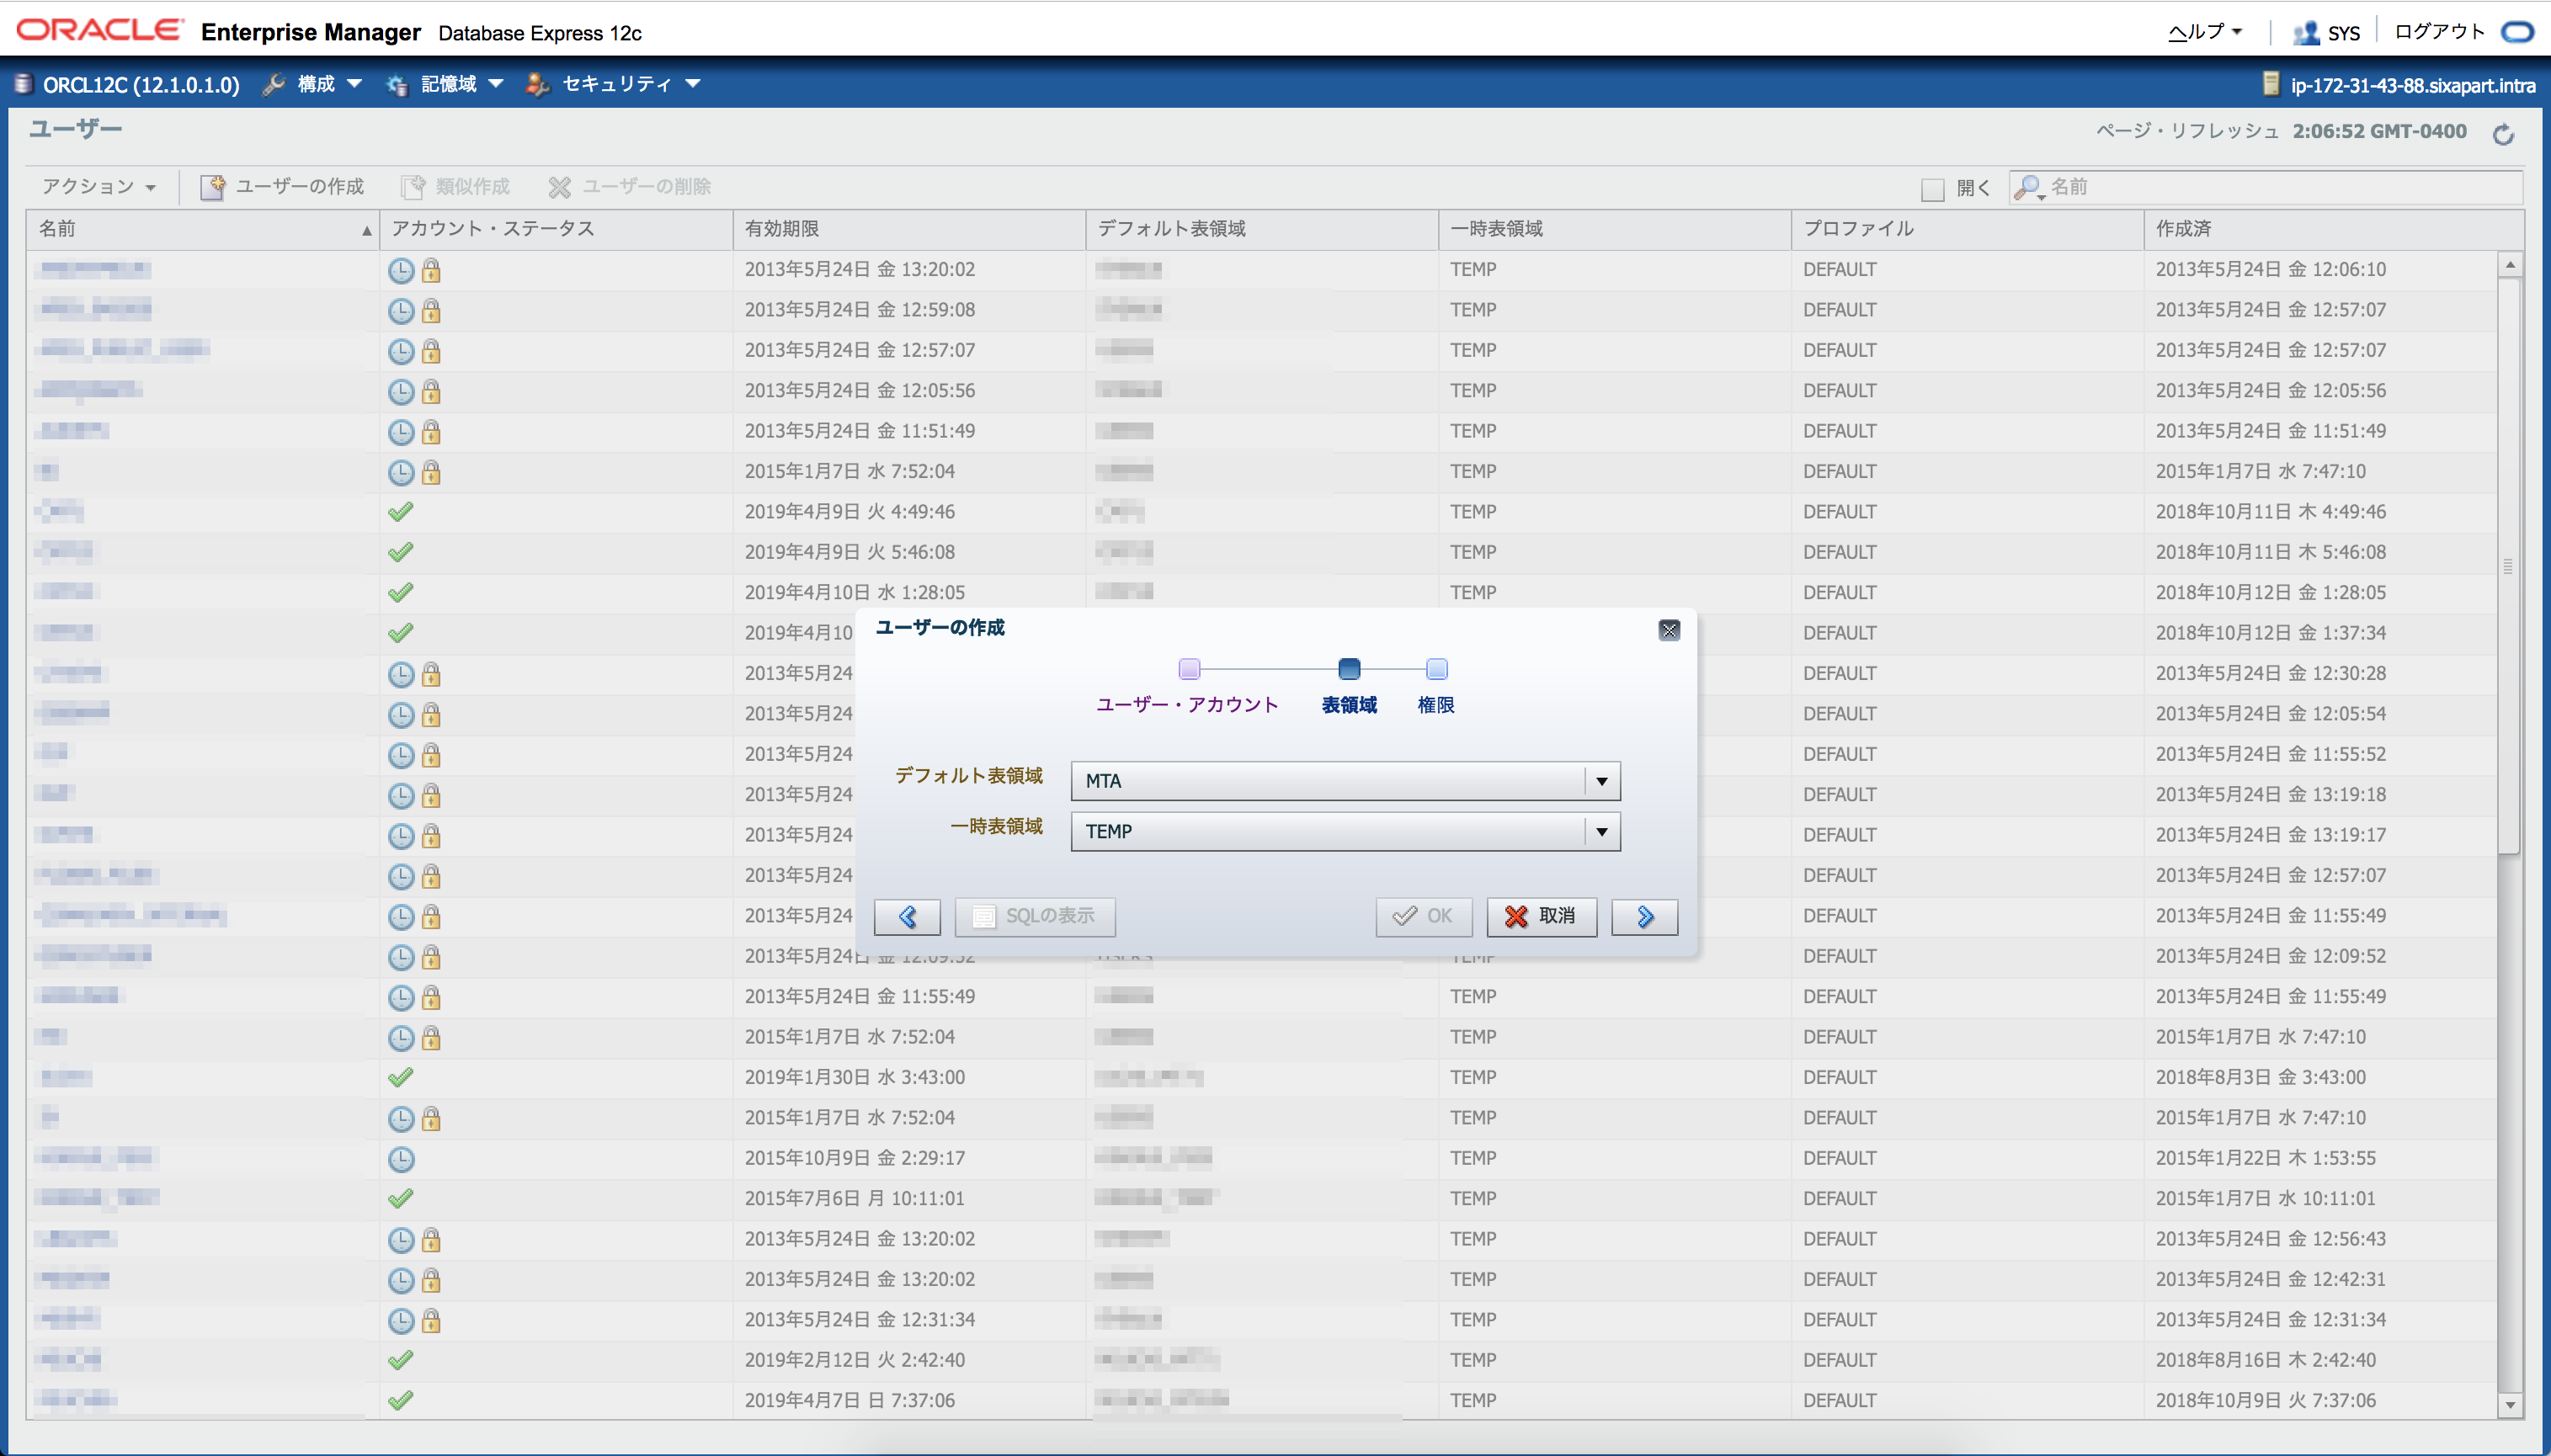The image size is (2551, 1456).
Task: Go to next wizard step arrow
Action: coord(1643,916)
